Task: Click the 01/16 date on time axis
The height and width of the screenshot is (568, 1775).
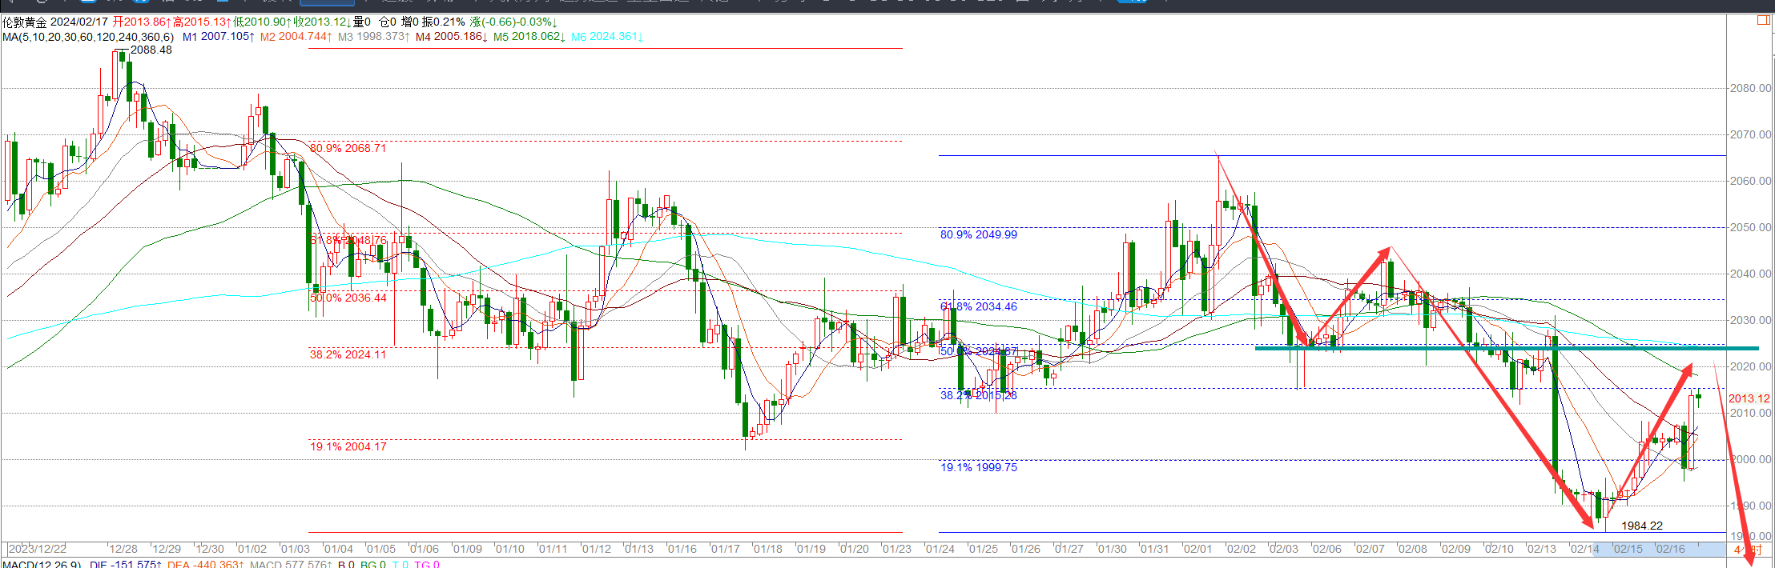Action: click(682, 549)
